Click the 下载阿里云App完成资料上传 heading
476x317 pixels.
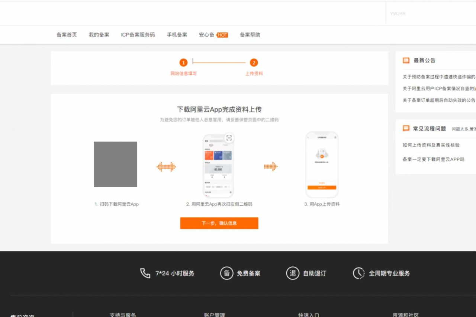click(x=219, y=109)
